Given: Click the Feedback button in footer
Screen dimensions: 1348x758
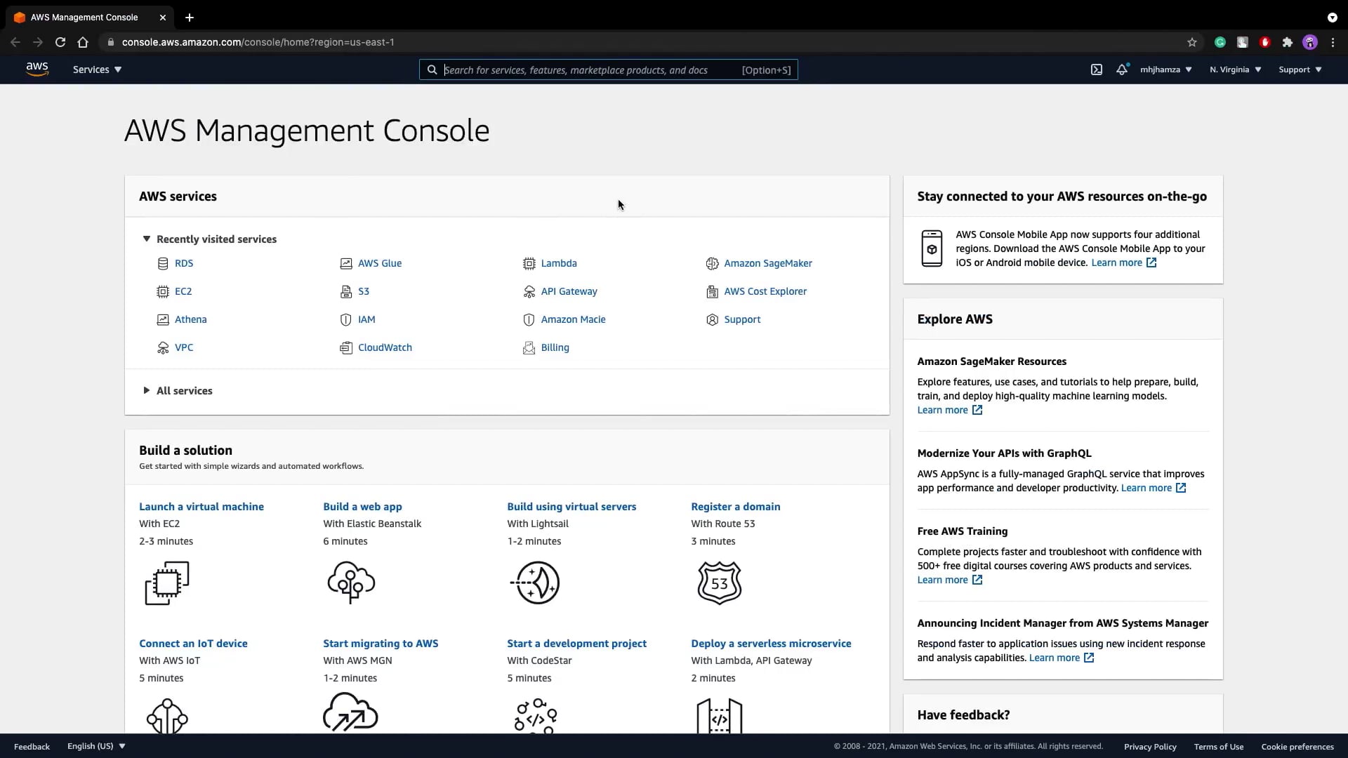Looking at the screenshot, I should click(x=32, y=747).
